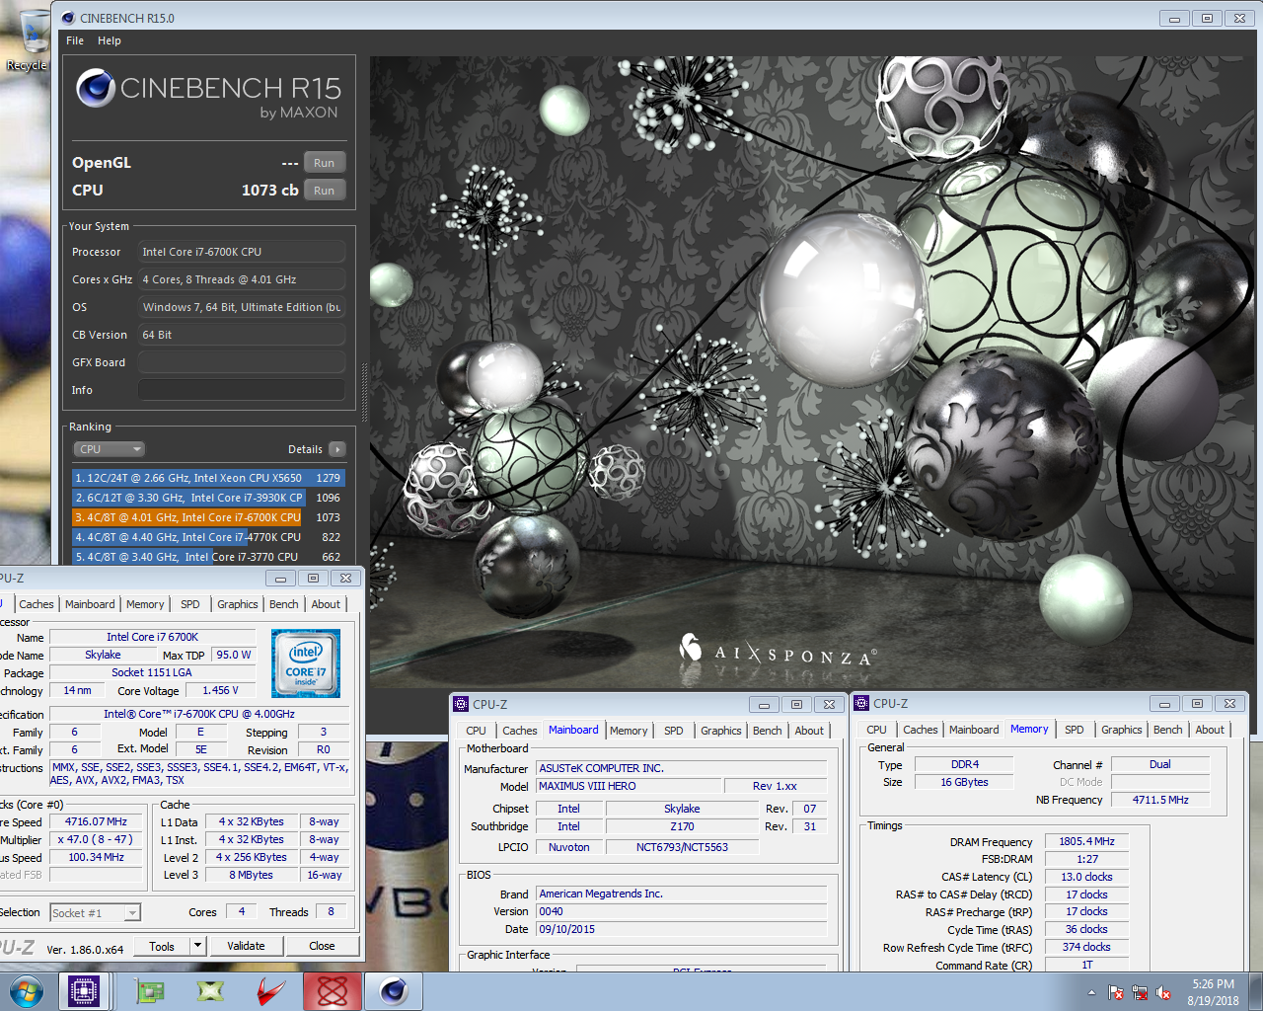Image resolution: width=1263 pixels, height=1011 pixels.
Task: Open Graphics tab in right CPU-Z window
Action: point(1122,730)
